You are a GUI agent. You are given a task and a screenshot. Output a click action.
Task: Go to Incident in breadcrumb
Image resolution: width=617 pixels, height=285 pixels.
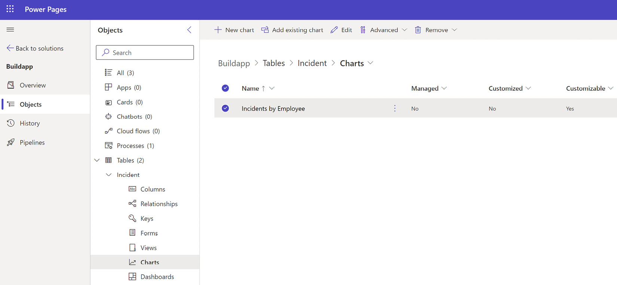tap(312, 63)
